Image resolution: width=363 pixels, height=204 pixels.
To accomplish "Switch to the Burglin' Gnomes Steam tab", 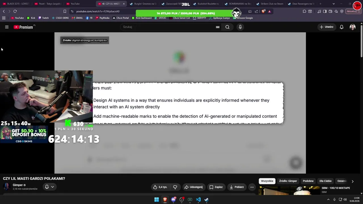I will pos(143,4).
